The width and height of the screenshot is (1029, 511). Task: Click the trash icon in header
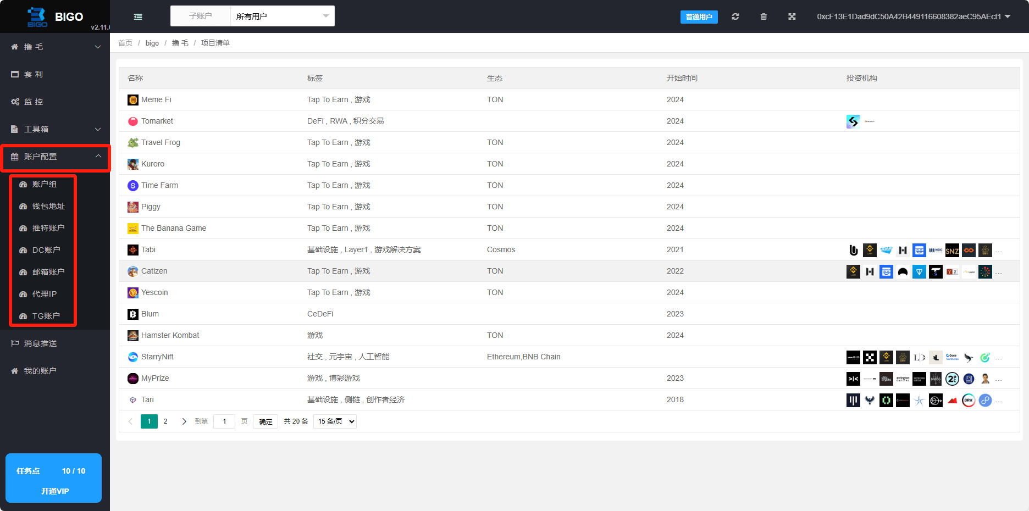pos(764,16)
